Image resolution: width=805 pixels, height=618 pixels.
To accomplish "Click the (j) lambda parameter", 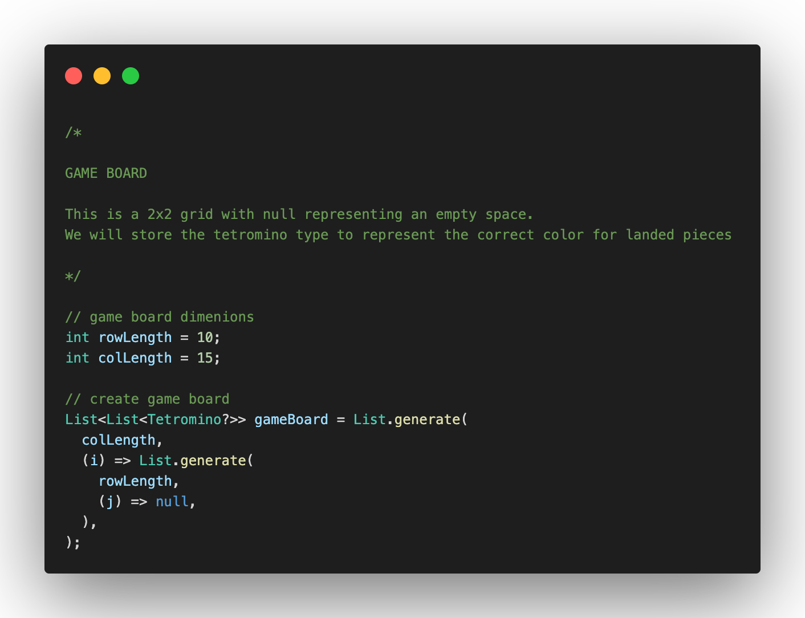I will (x=110, y=502).
